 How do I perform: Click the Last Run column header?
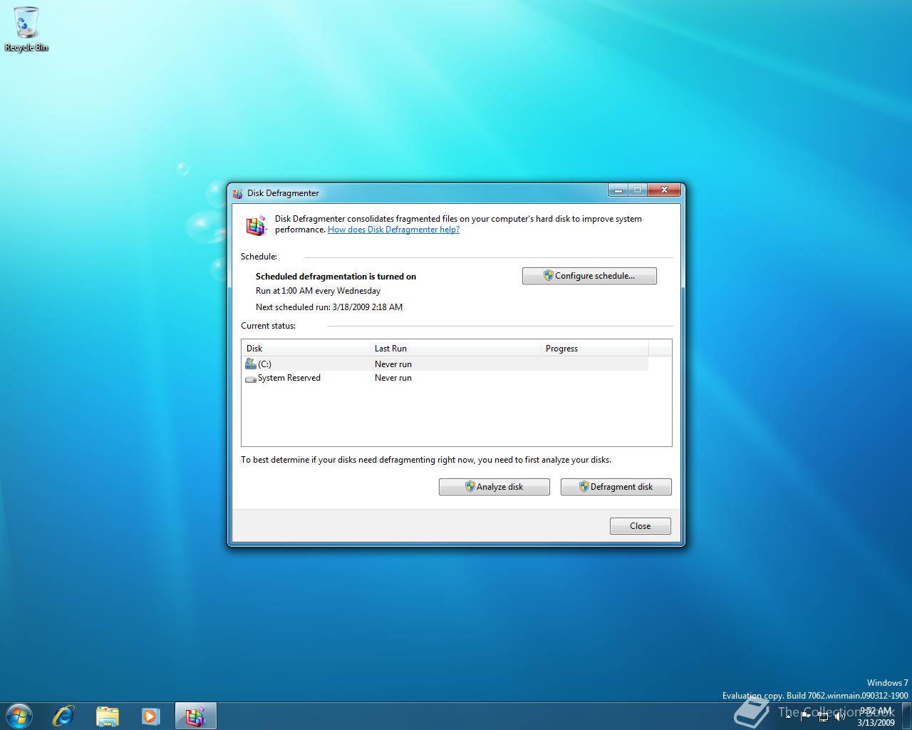click(x=455, y=349)
